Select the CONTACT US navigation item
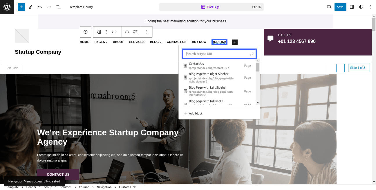This screenshot has height=190, width=376. click(x=176, y=42)
